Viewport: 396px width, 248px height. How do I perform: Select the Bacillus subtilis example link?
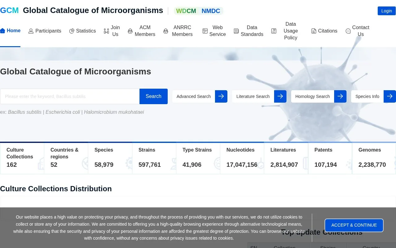click(x=25, y=112)
